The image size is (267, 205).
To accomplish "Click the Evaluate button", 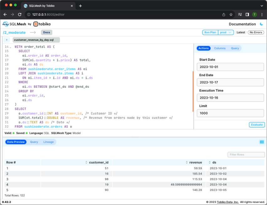I will [257, 125].
